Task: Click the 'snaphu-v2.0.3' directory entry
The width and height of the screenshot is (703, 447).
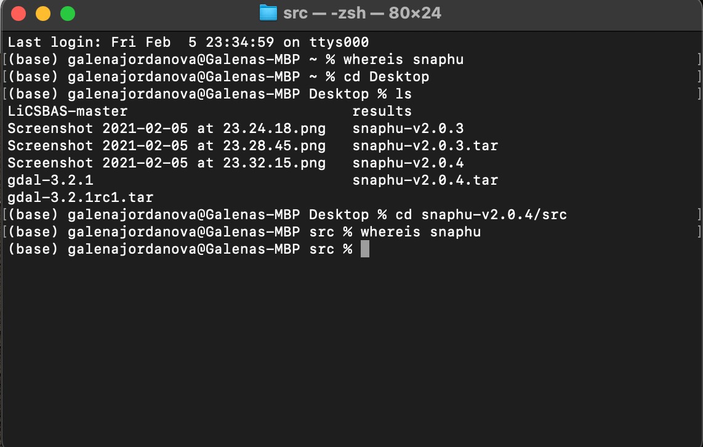Action: (408, 129)
